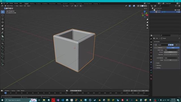Open the Tool properties tab

tap(151, 39)
